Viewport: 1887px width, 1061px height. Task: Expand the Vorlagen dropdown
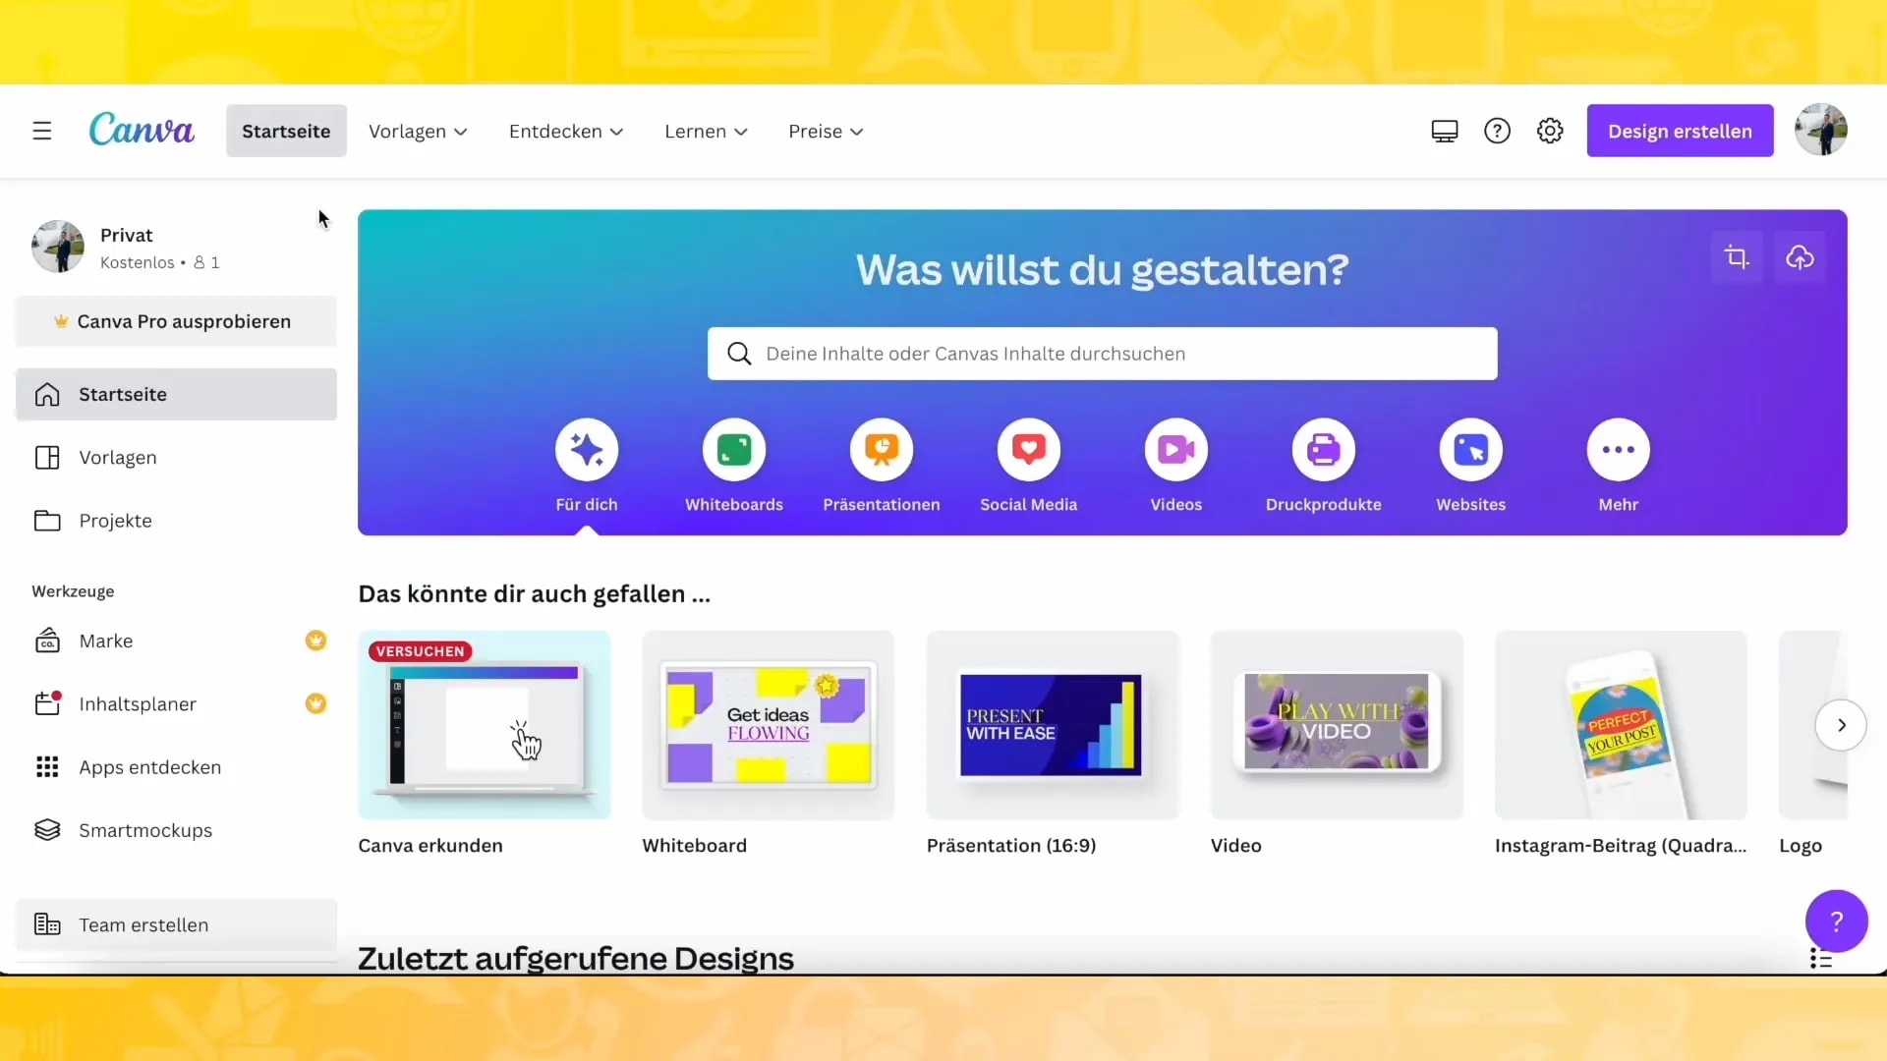click(x=418, y=131)
